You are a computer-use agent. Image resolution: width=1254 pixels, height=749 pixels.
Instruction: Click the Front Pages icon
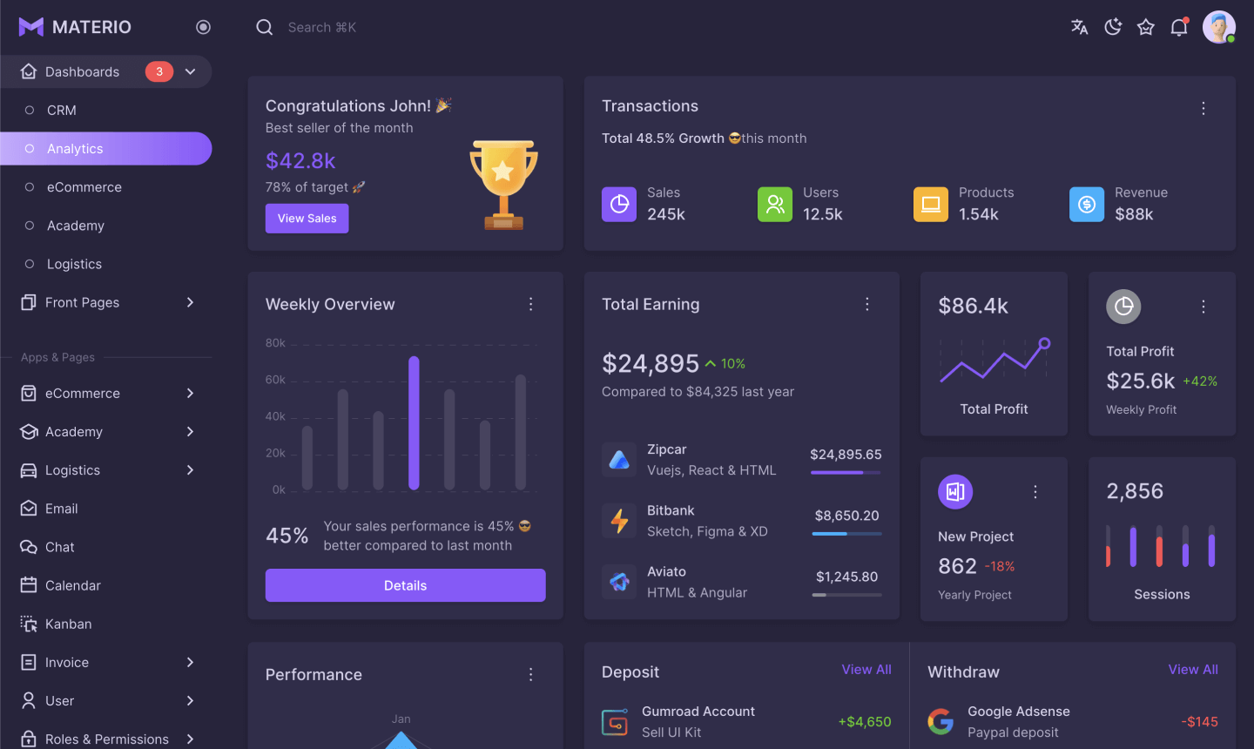[x=29, y=302]
